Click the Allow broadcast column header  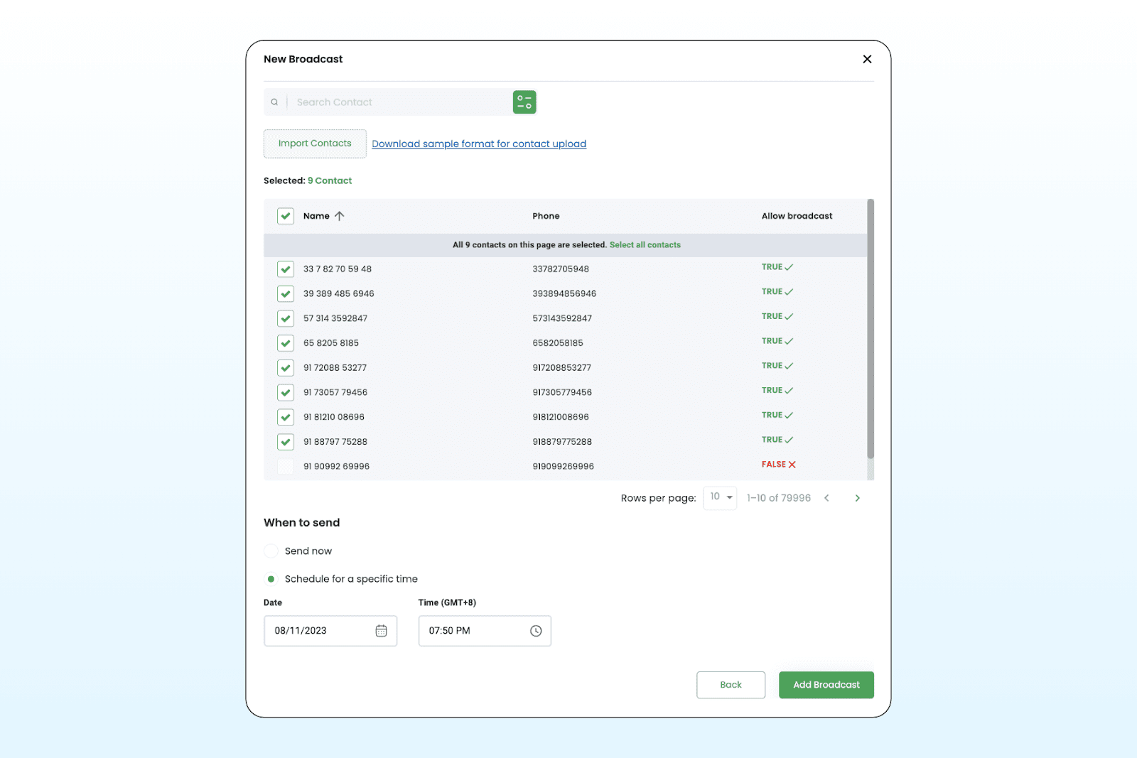[797, 216]
